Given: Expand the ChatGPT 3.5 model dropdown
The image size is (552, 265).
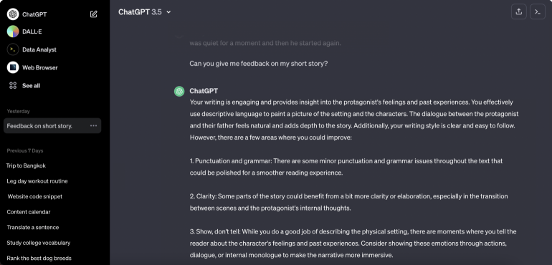Looking at the screenshot, I should tap(145, 12).
